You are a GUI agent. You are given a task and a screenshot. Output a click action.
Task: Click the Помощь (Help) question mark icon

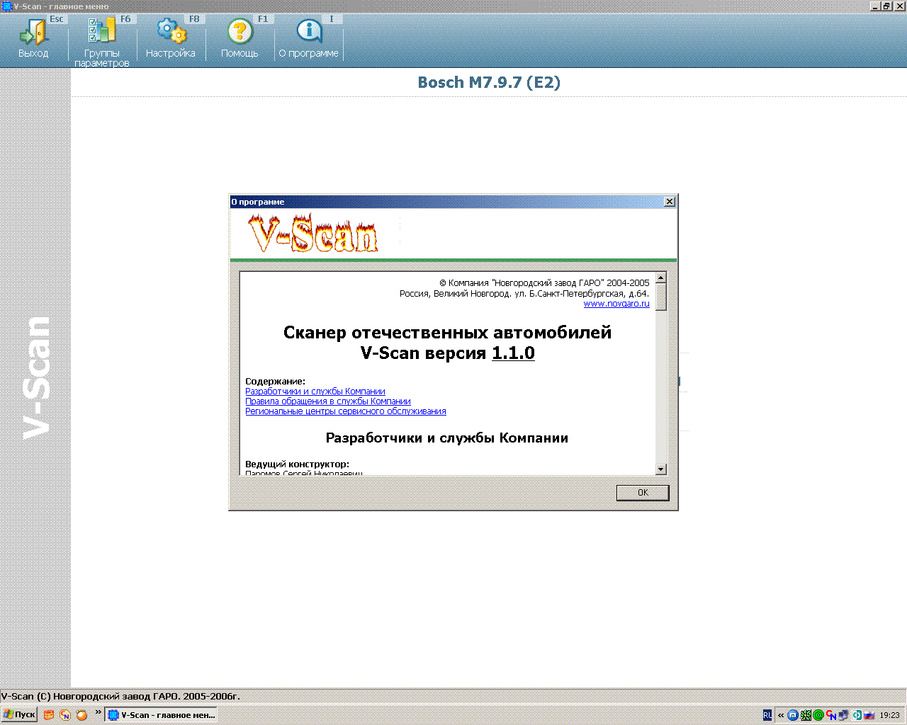tap(240, 33)
